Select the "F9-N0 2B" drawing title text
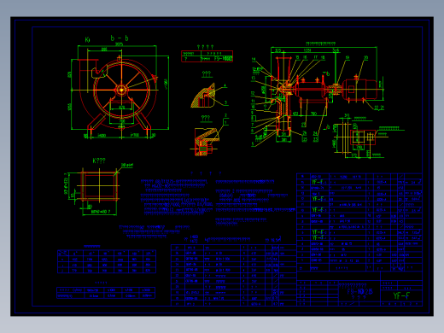The height and width of the screenshot is (333, 444). [x=359, y=292]
